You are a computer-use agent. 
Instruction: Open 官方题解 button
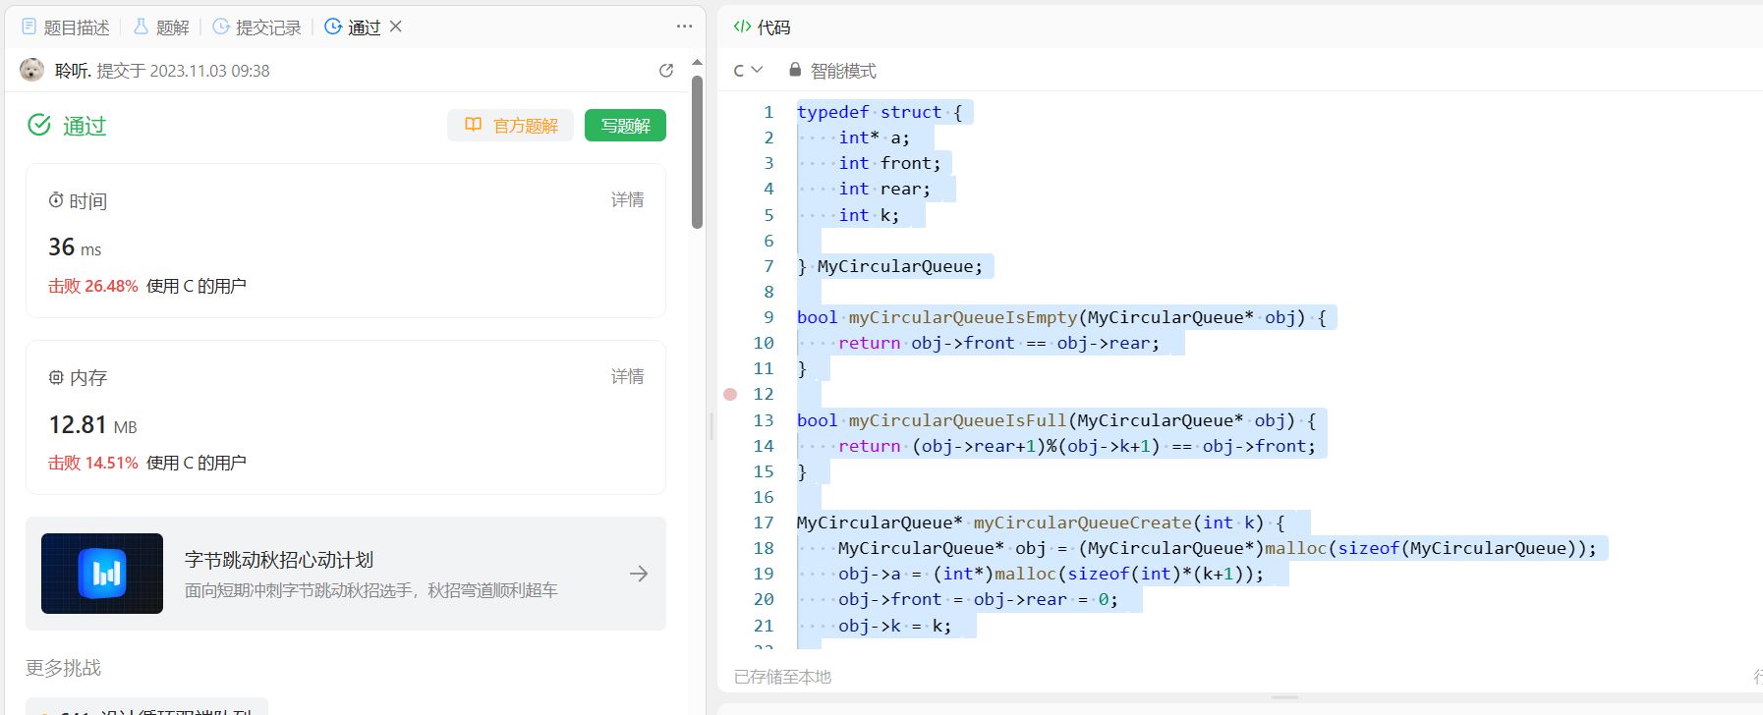coord(510,126)
